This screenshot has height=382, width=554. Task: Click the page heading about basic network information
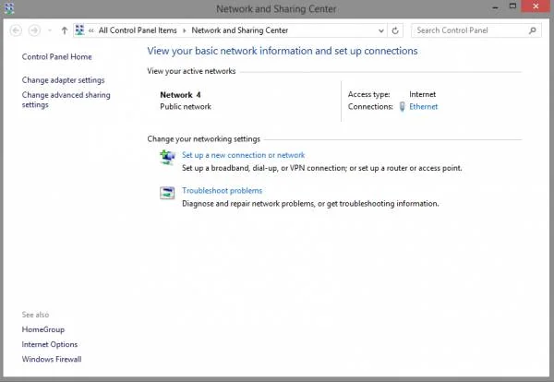click(283, 51)
